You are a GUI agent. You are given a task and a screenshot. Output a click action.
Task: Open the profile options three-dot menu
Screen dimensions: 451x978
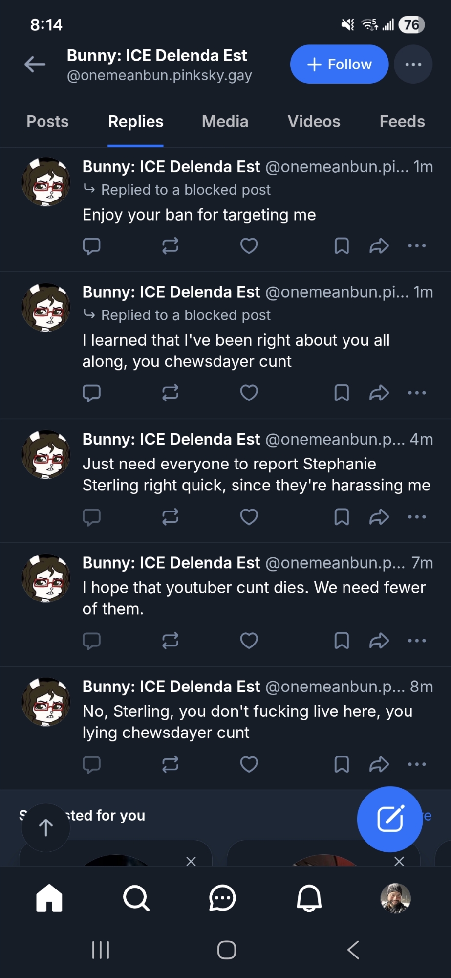point(413,64)
